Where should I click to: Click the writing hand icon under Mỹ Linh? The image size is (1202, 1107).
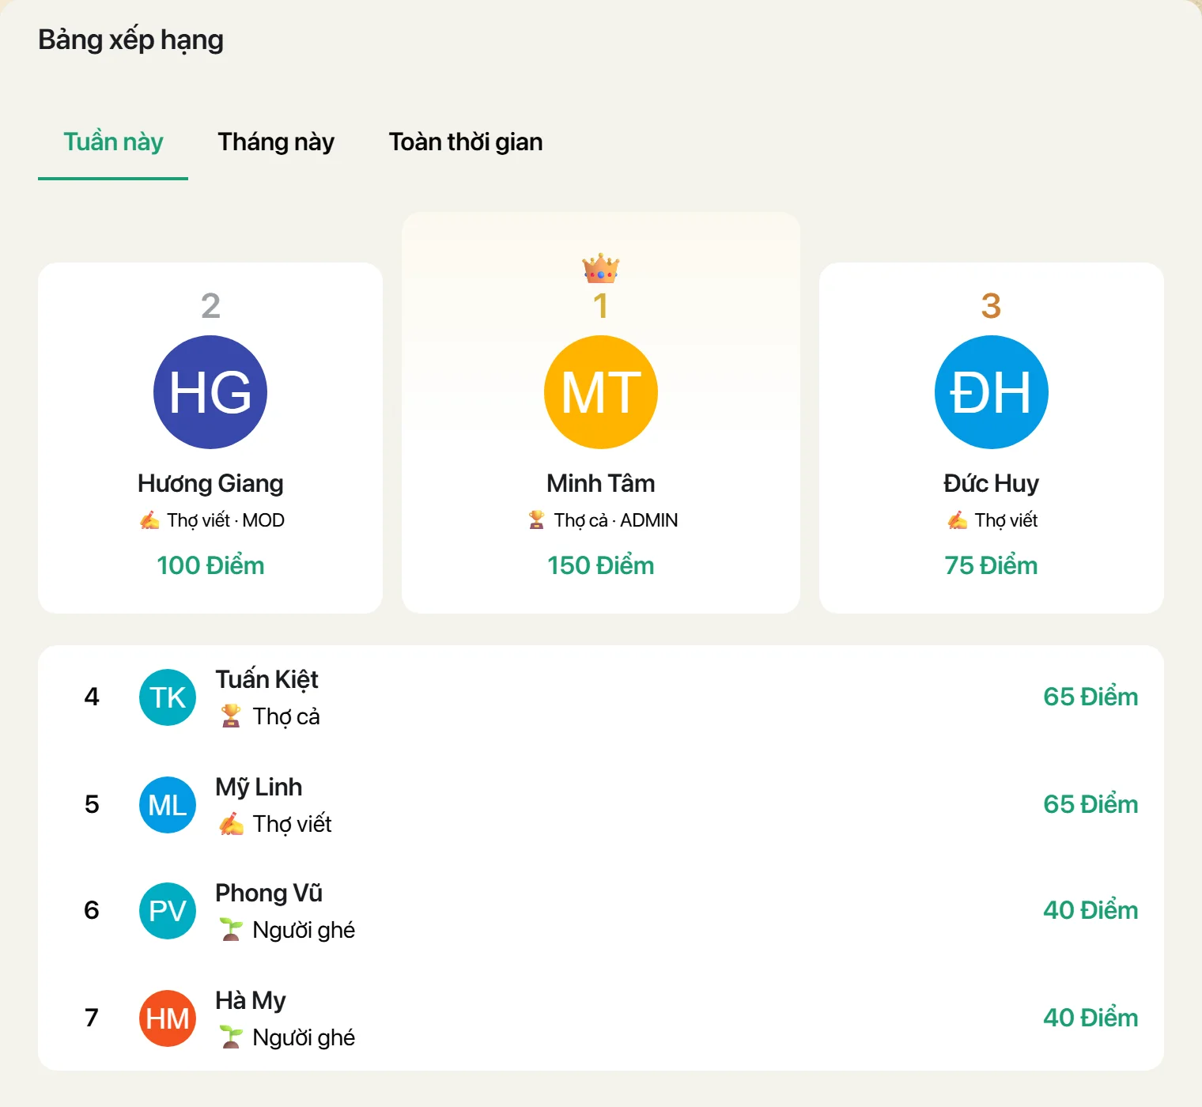231,824
